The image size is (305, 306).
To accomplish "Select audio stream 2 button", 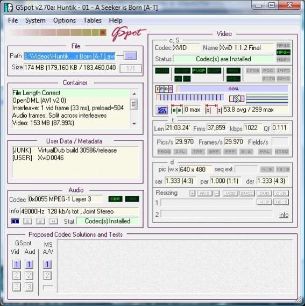I will click(x=27, y=221).
